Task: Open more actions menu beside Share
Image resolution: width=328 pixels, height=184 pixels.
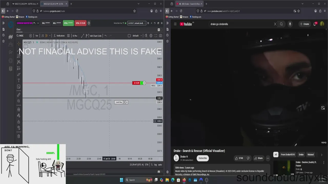Action: 268,158
